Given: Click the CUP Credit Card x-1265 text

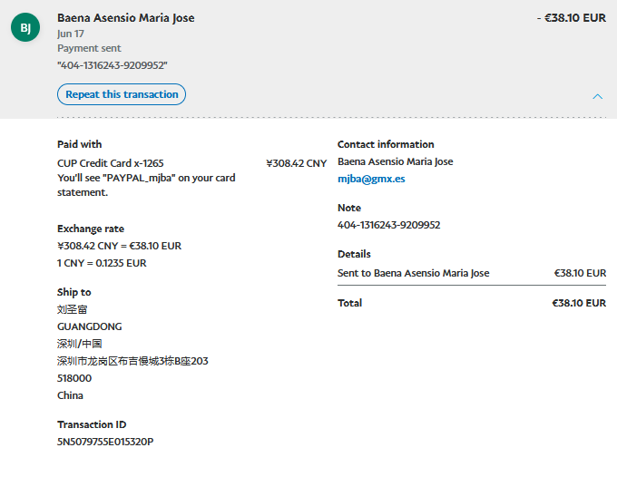Looking at the screenshot, I should [111, 163].
